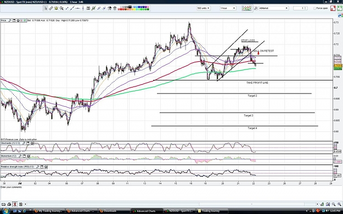343x214 pixels.
Task: Click the Target 4 label
Action: click(x=252, y=128)
